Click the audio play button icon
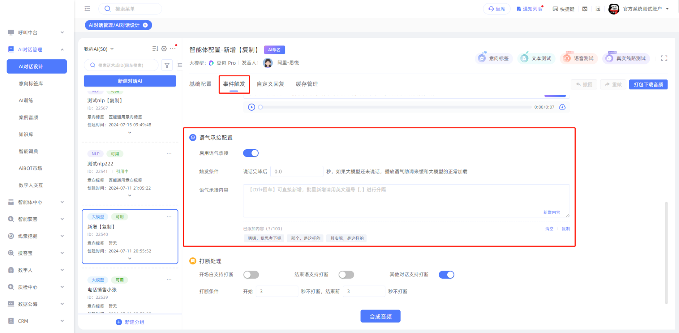 (x=251, y=107)
